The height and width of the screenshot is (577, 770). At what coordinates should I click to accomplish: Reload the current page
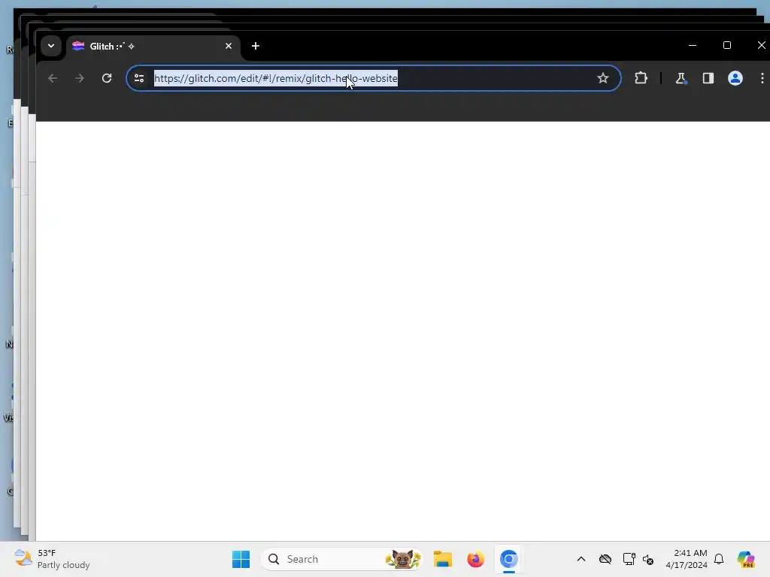coord(107,78)
